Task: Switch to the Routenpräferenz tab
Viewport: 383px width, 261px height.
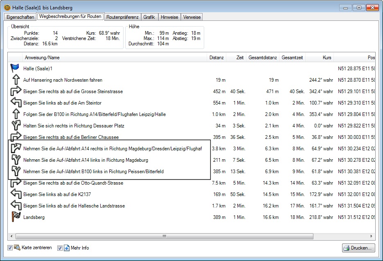Action: pos(122,17)
